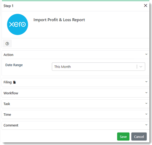Expand the Time section chevron
Image resolution: width=152 pixels, height=145 pixels.
(146, 114)
